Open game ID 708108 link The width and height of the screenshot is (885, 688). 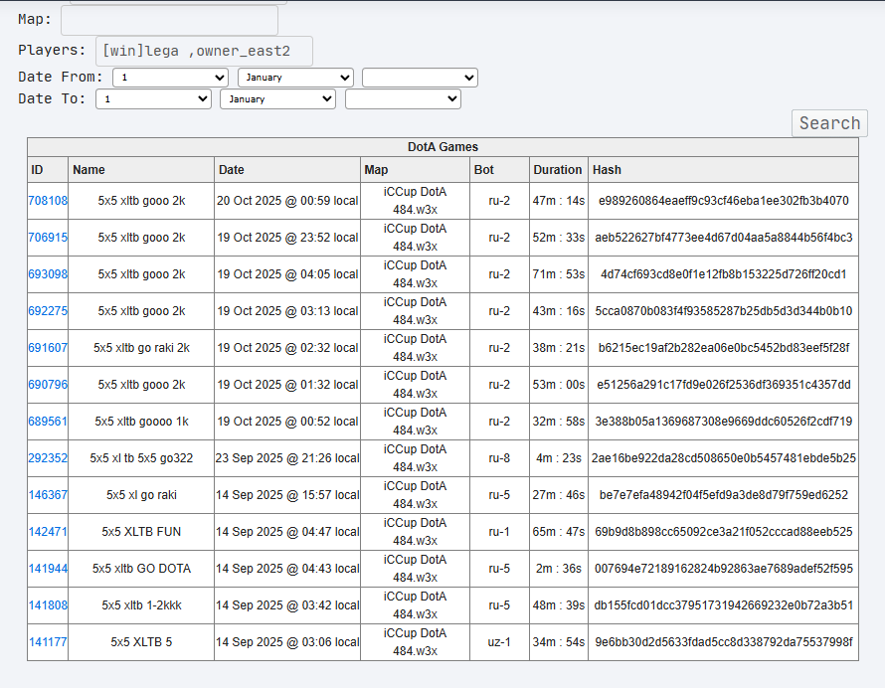click(48, 201)
